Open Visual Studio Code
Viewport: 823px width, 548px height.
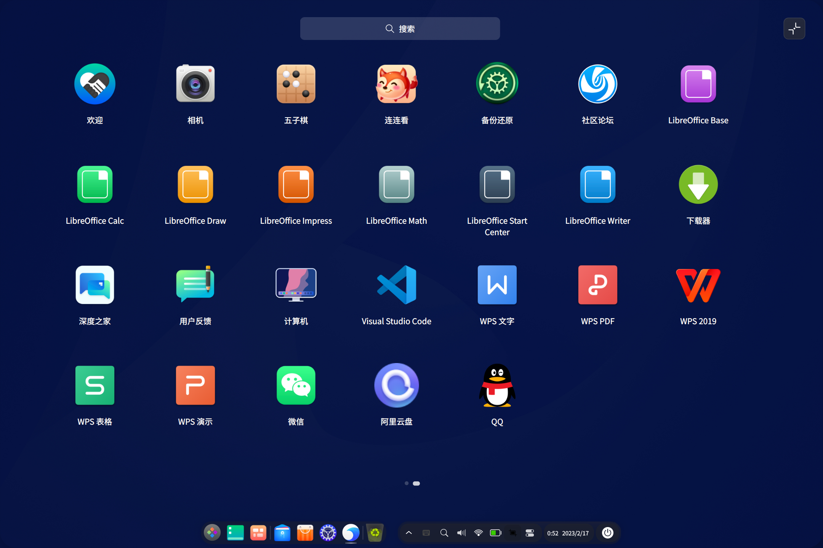(396, 285)
